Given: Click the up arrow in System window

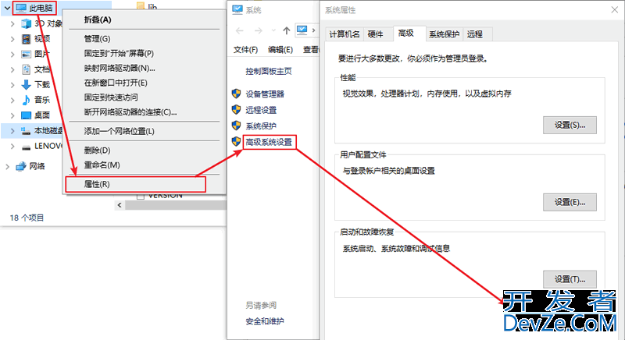Looking at the screenshot, I should coord(286,30).
